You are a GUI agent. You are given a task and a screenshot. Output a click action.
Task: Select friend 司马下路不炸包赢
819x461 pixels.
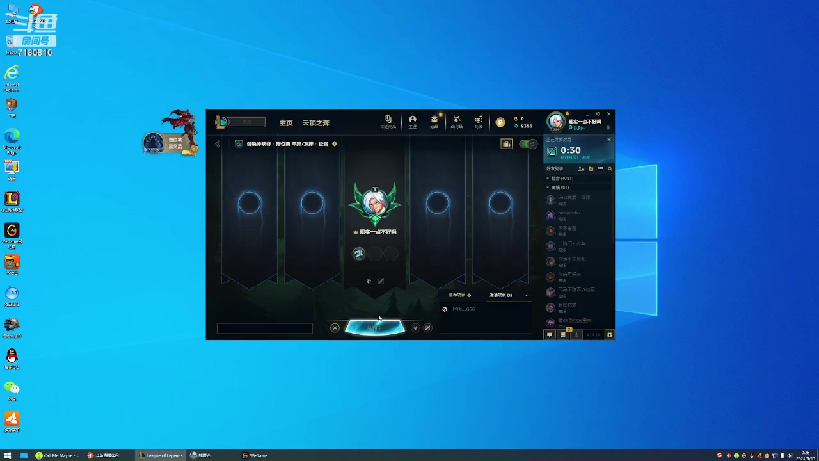(x=578, y=292)
